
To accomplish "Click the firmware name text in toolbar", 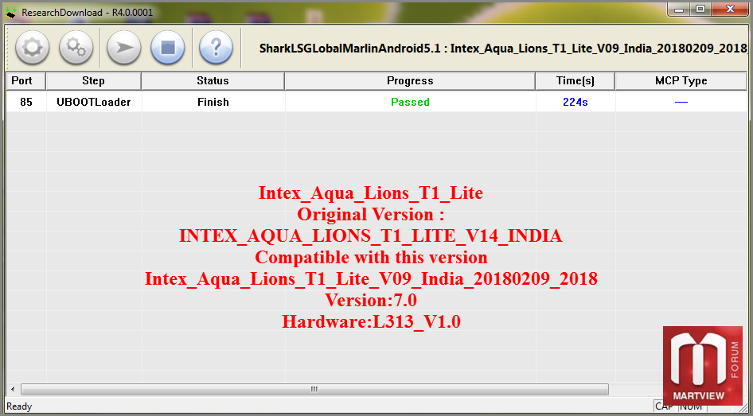I will click(x=503, y=49).
